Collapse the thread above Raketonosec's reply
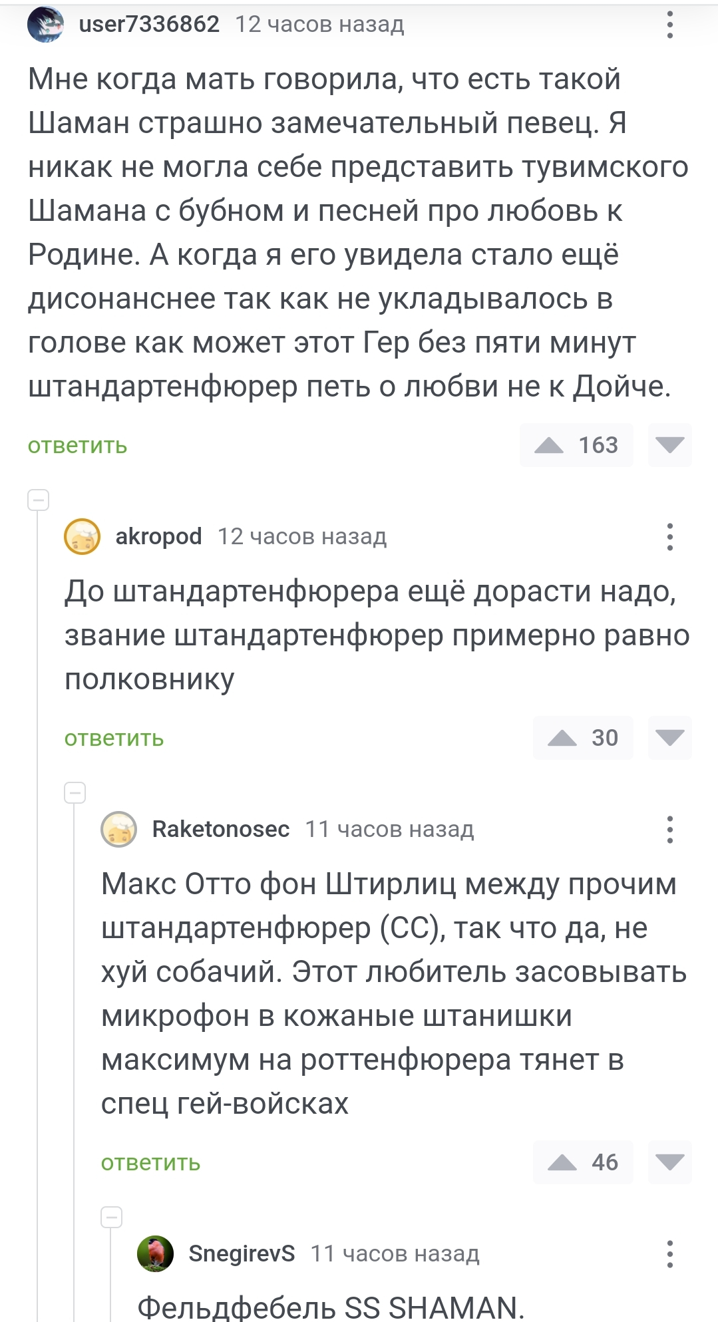 coord(75,792)
